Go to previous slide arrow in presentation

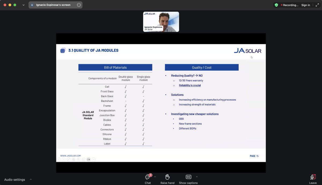click(x=58, y=159)
